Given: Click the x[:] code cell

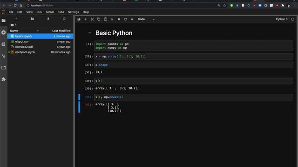Looking at the screenshot, I should 194,81.
